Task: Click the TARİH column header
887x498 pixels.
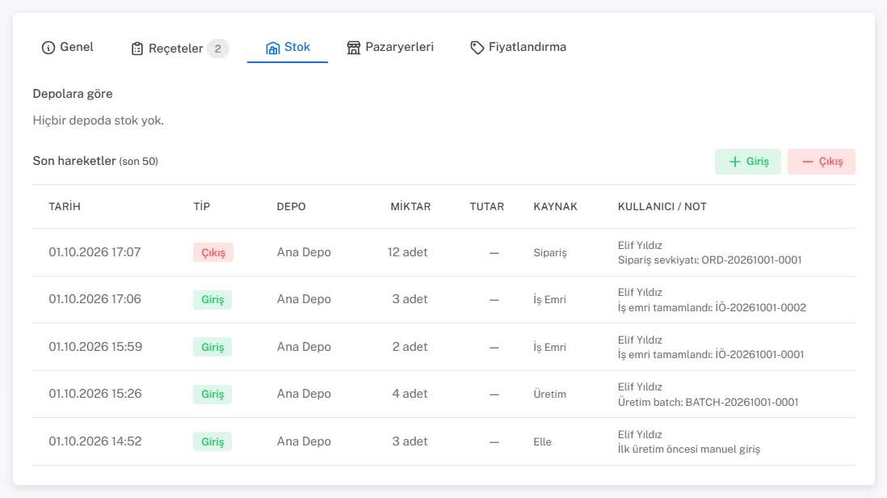Action: pyautogui.click(x=65, y=207)
